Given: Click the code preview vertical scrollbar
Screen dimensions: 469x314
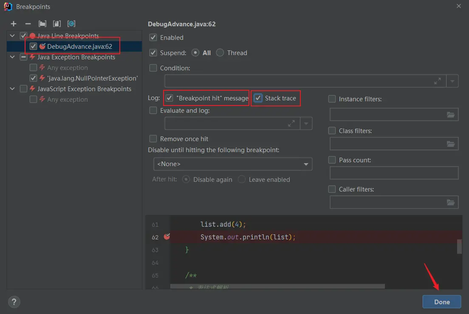Looking at the screenshot, I should tap(459, 246).
